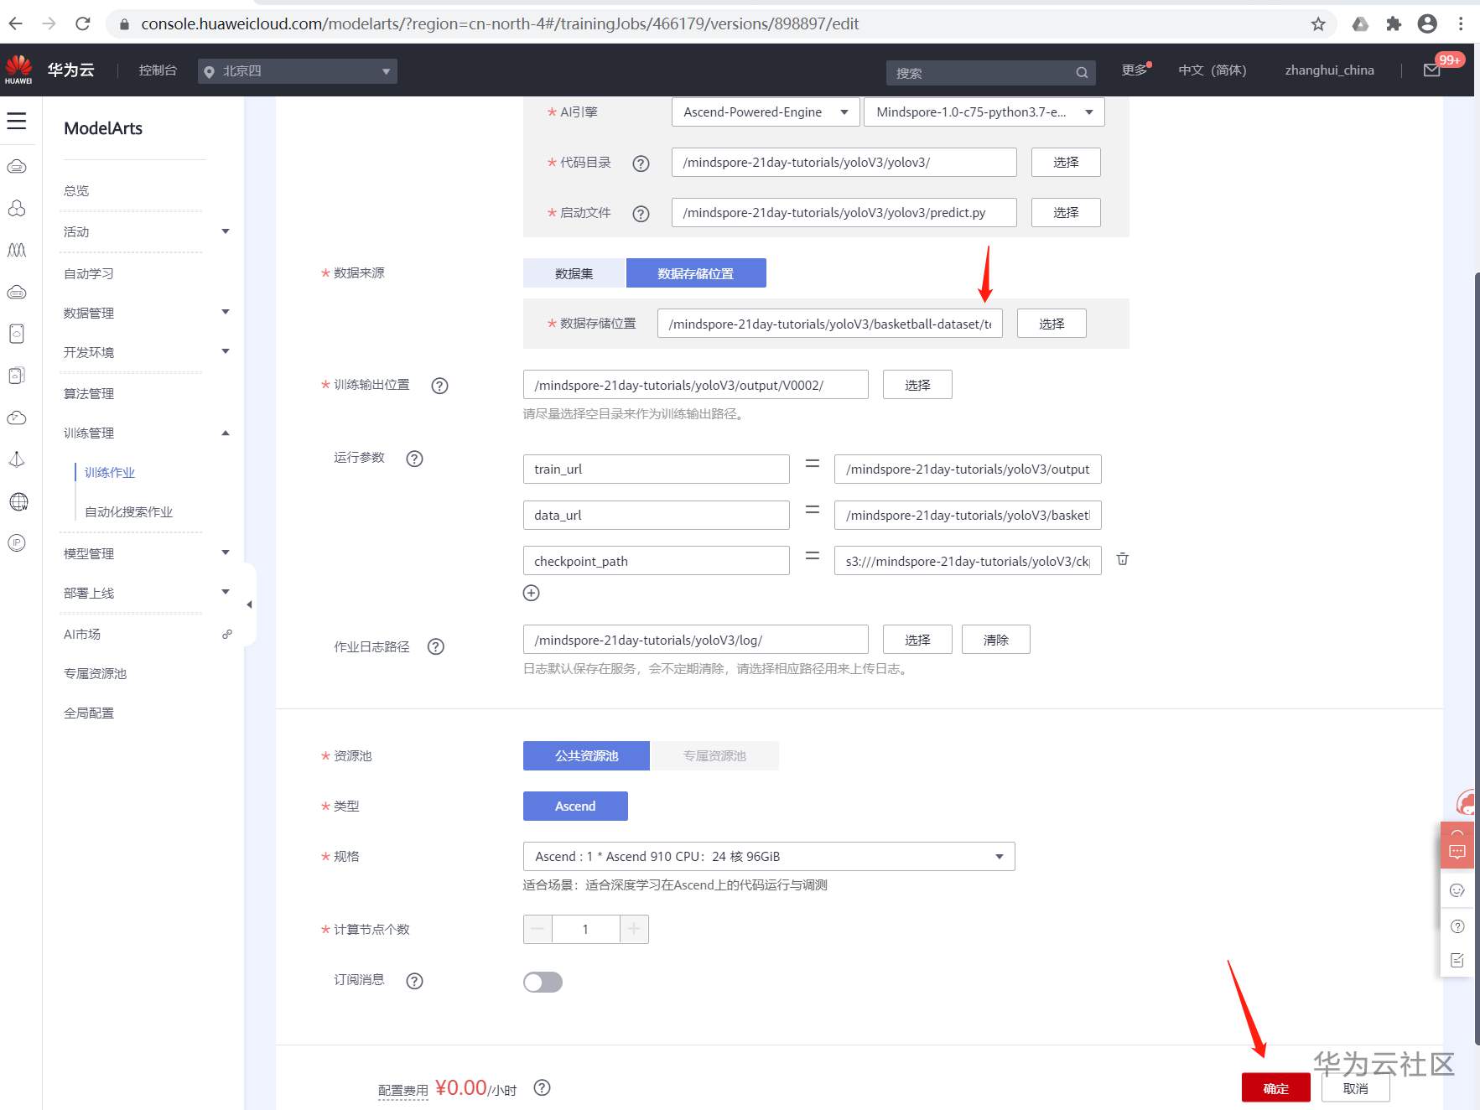Screen dimensions: 1480x1110
Task: Click help icon next to 启动文件
Action: click(x=641, y=214)
